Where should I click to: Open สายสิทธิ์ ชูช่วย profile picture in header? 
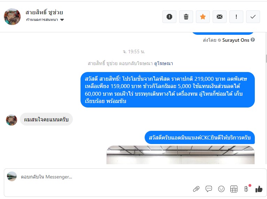click(x=12, y=17)
